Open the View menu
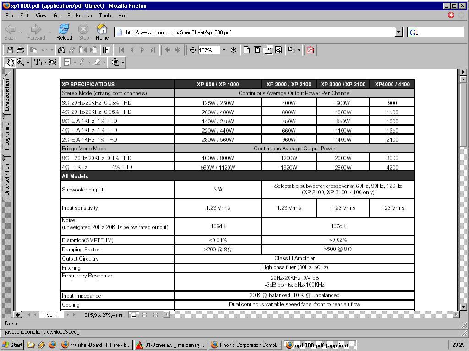 (41, 16)
